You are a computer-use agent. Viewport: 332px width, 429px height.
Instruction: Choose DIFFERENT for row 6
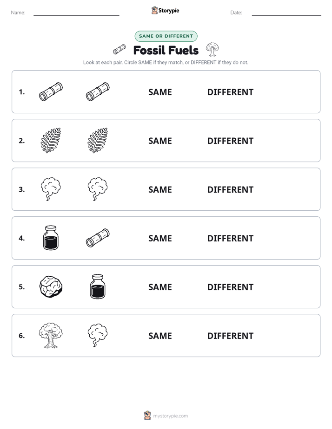(230, 335)
